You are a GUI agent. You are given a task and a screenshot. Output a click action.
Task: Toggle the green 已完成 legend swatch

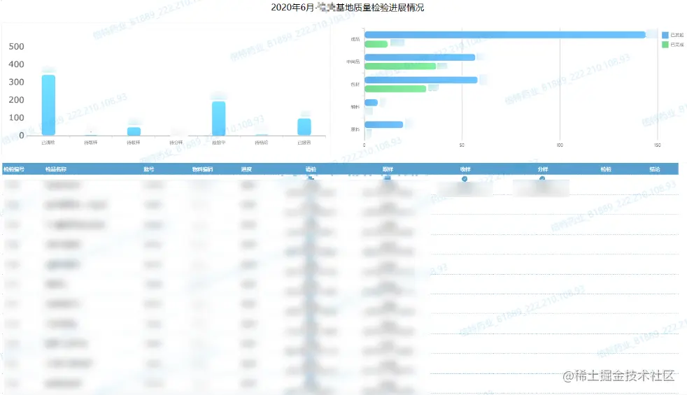tap(665, 45)
